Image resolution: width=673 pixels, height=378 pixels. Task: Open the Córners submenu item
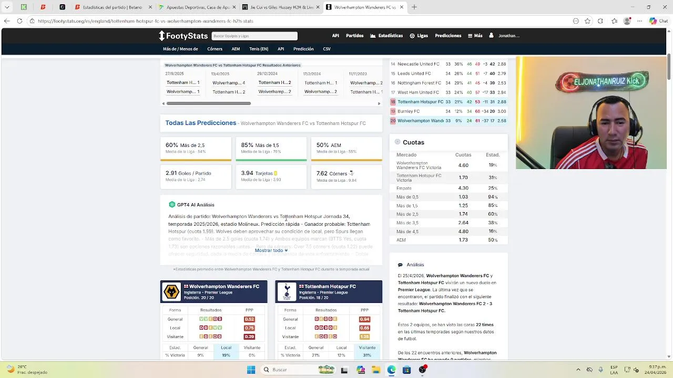click(215, 49)
